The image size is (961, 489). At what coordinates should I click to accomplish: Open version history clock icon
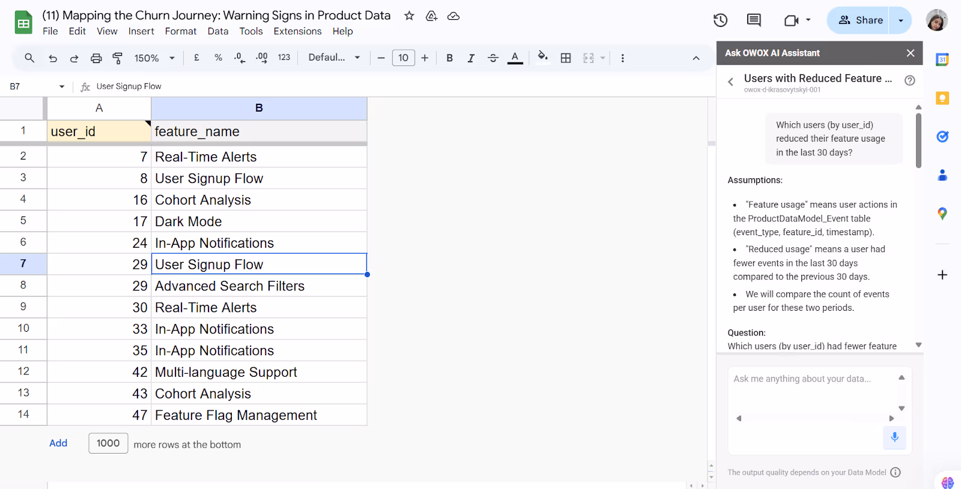click(x=720, y=20)
